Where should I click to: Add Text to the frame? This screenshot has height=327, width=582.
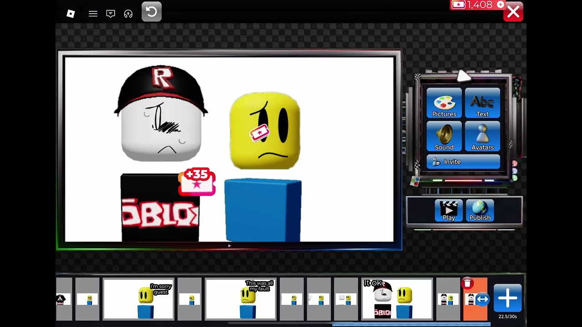pyautogui.click(x=482, y=103)
